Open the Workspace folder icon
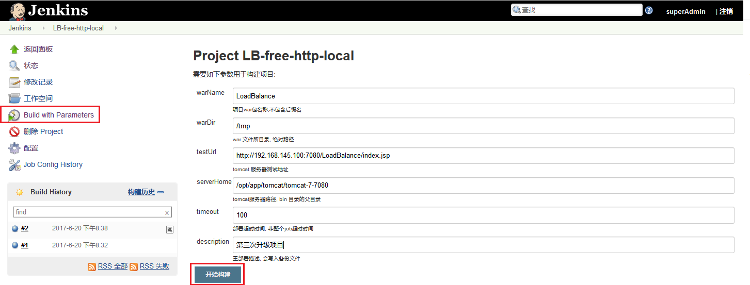The width and height of the screenshot is (750, 285). [14, 99]
